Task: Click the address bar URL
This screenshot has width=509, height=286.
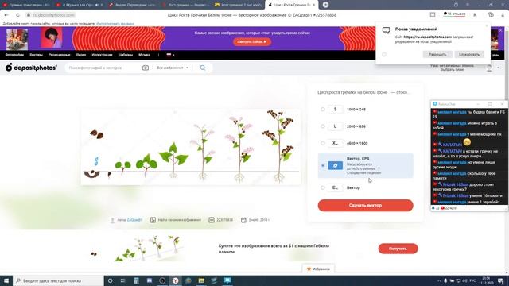Action: pos(54,15)
